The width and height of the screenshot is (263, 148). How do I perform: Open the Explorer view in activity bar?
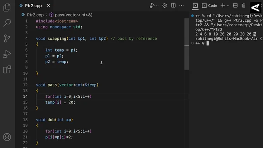point(7,7)
